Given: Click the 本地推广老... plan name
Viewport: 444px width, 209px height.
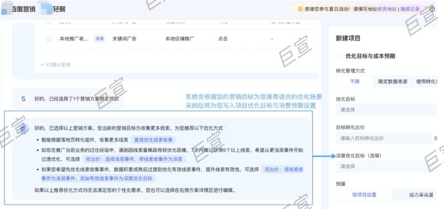Looking at the screenshot, I should [73, 39].
